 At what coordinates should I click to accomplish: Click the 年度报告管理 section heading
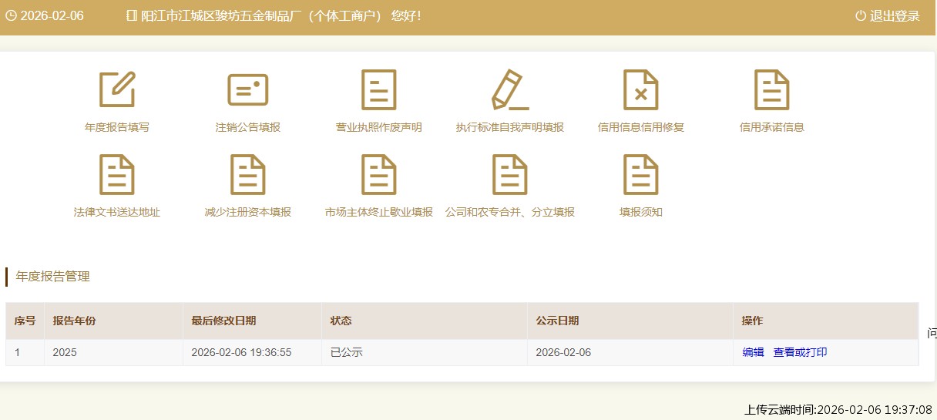coord(52,276)
